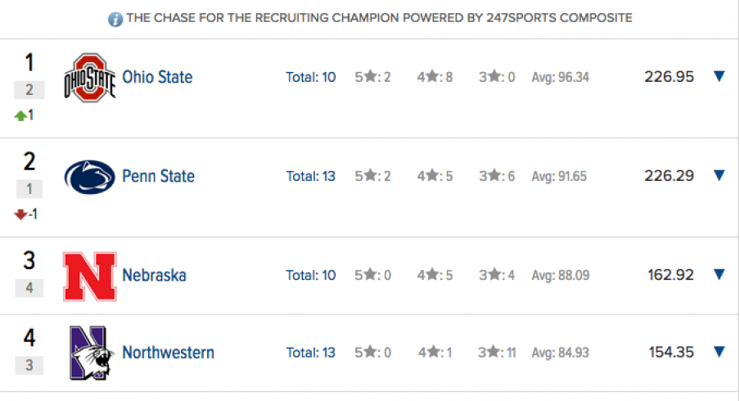Click Ohio State's Total: 10 commits link
The width and height of the screenshot is (740, 401).
[310, 77]
